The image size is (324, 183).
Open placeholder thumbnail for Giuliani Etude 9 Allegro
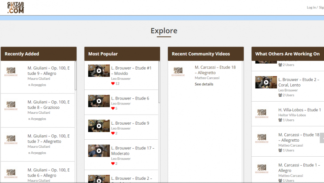pyautogui.click(x=11, y=72)
